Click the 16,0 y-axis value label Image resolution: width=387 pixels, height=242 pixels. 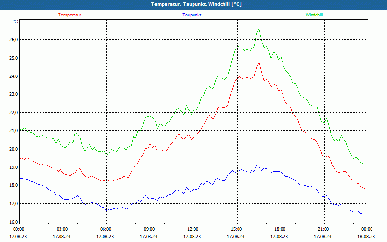[x=13, y=222]
